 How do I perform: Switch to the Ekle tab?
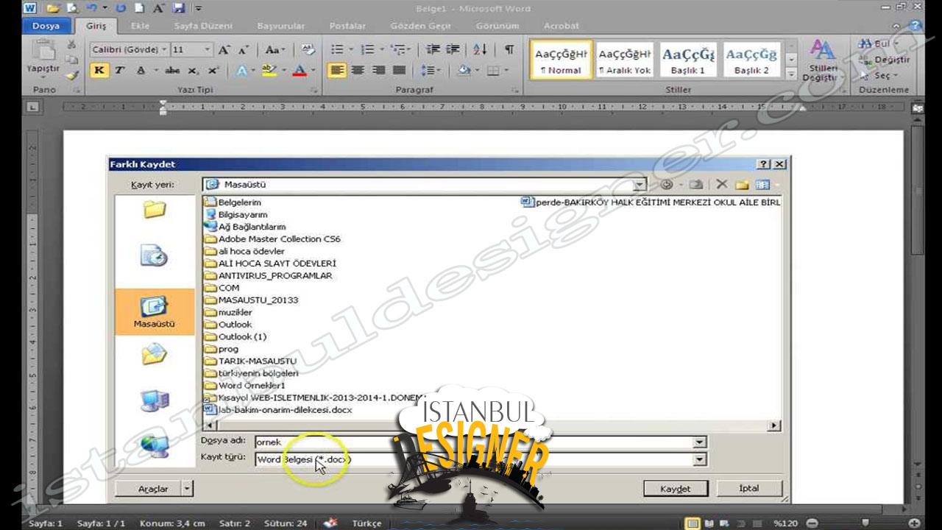(140, 26)
